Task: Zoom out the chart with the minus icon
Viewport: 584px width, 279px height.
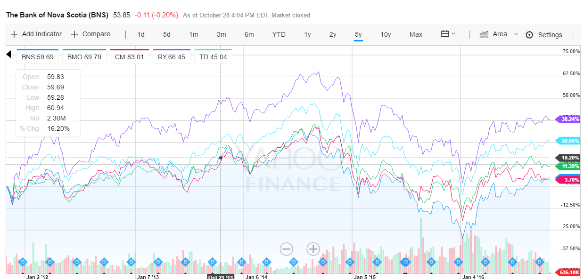Action: 287,249
